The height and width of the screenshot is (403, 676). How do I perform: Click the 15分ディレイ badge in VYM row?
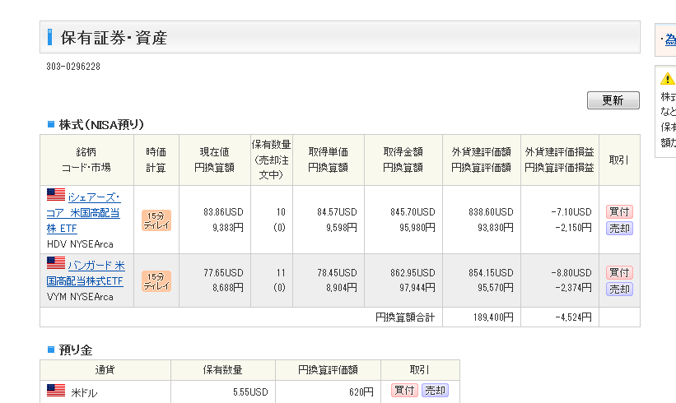[156, 281]
